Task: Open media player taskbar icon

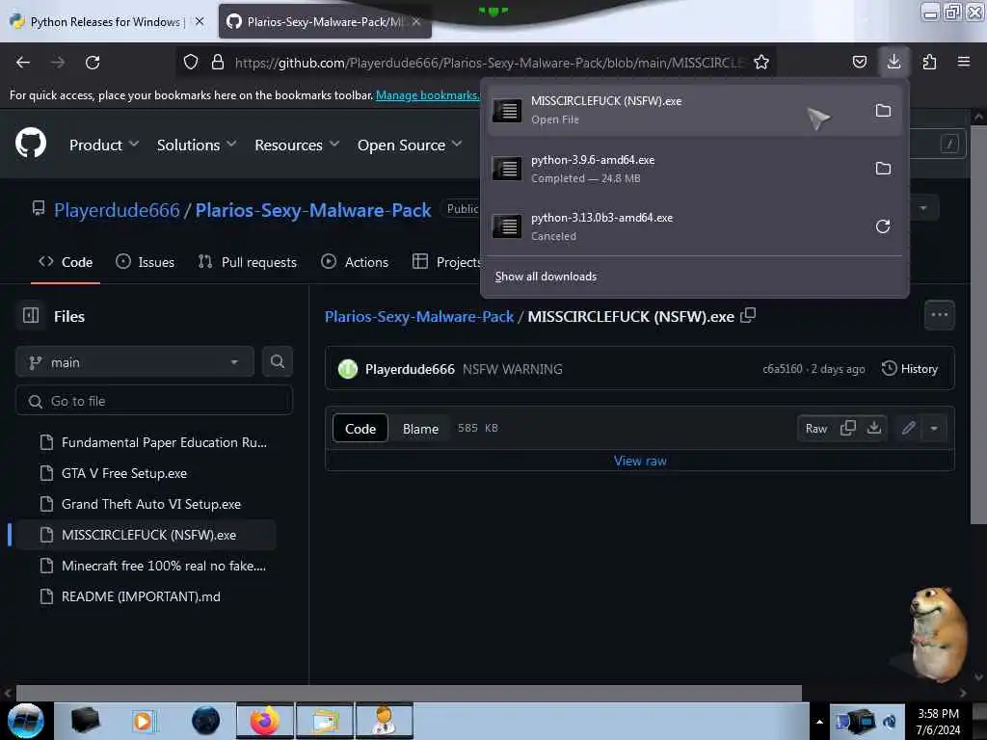Action: (145, 721)
